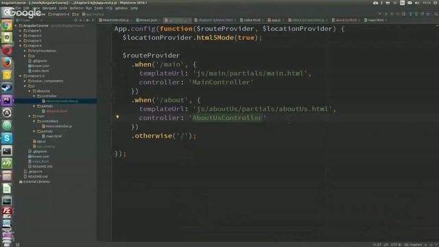Click the Git master branch in status bar
The image size is (439, 247).
413,245
